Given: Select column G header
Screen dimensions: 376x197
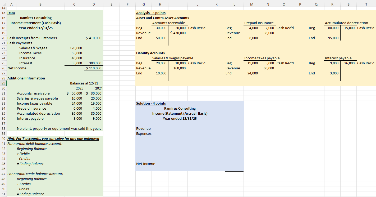Looking at the screenshot, I should pos(144,4).
